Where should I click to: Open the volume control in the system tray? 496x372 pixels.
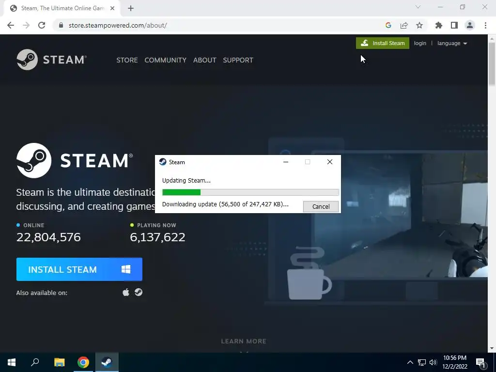coord(433,362)
